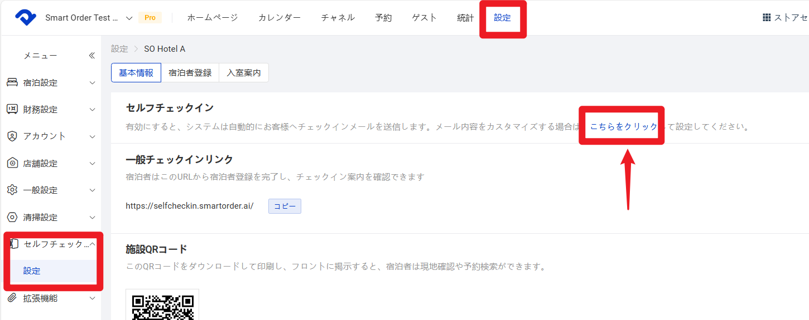Click the こちらをクリック link
Viewport: 809px width, 320px height.
point(624,126)
